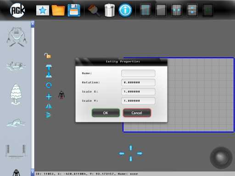Click the scroll-up arrow of sidebar
The width and height of the screenshot is (235, 176).
tap(33, 24)
